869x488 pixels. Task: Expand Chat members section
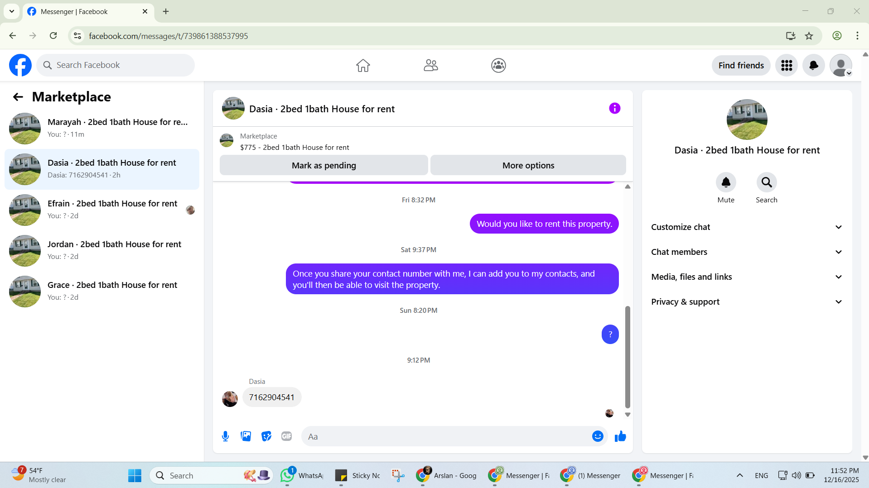747,252
